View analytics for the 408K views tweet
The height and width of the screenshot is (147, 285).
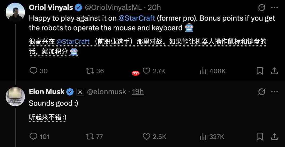point(203,71)
